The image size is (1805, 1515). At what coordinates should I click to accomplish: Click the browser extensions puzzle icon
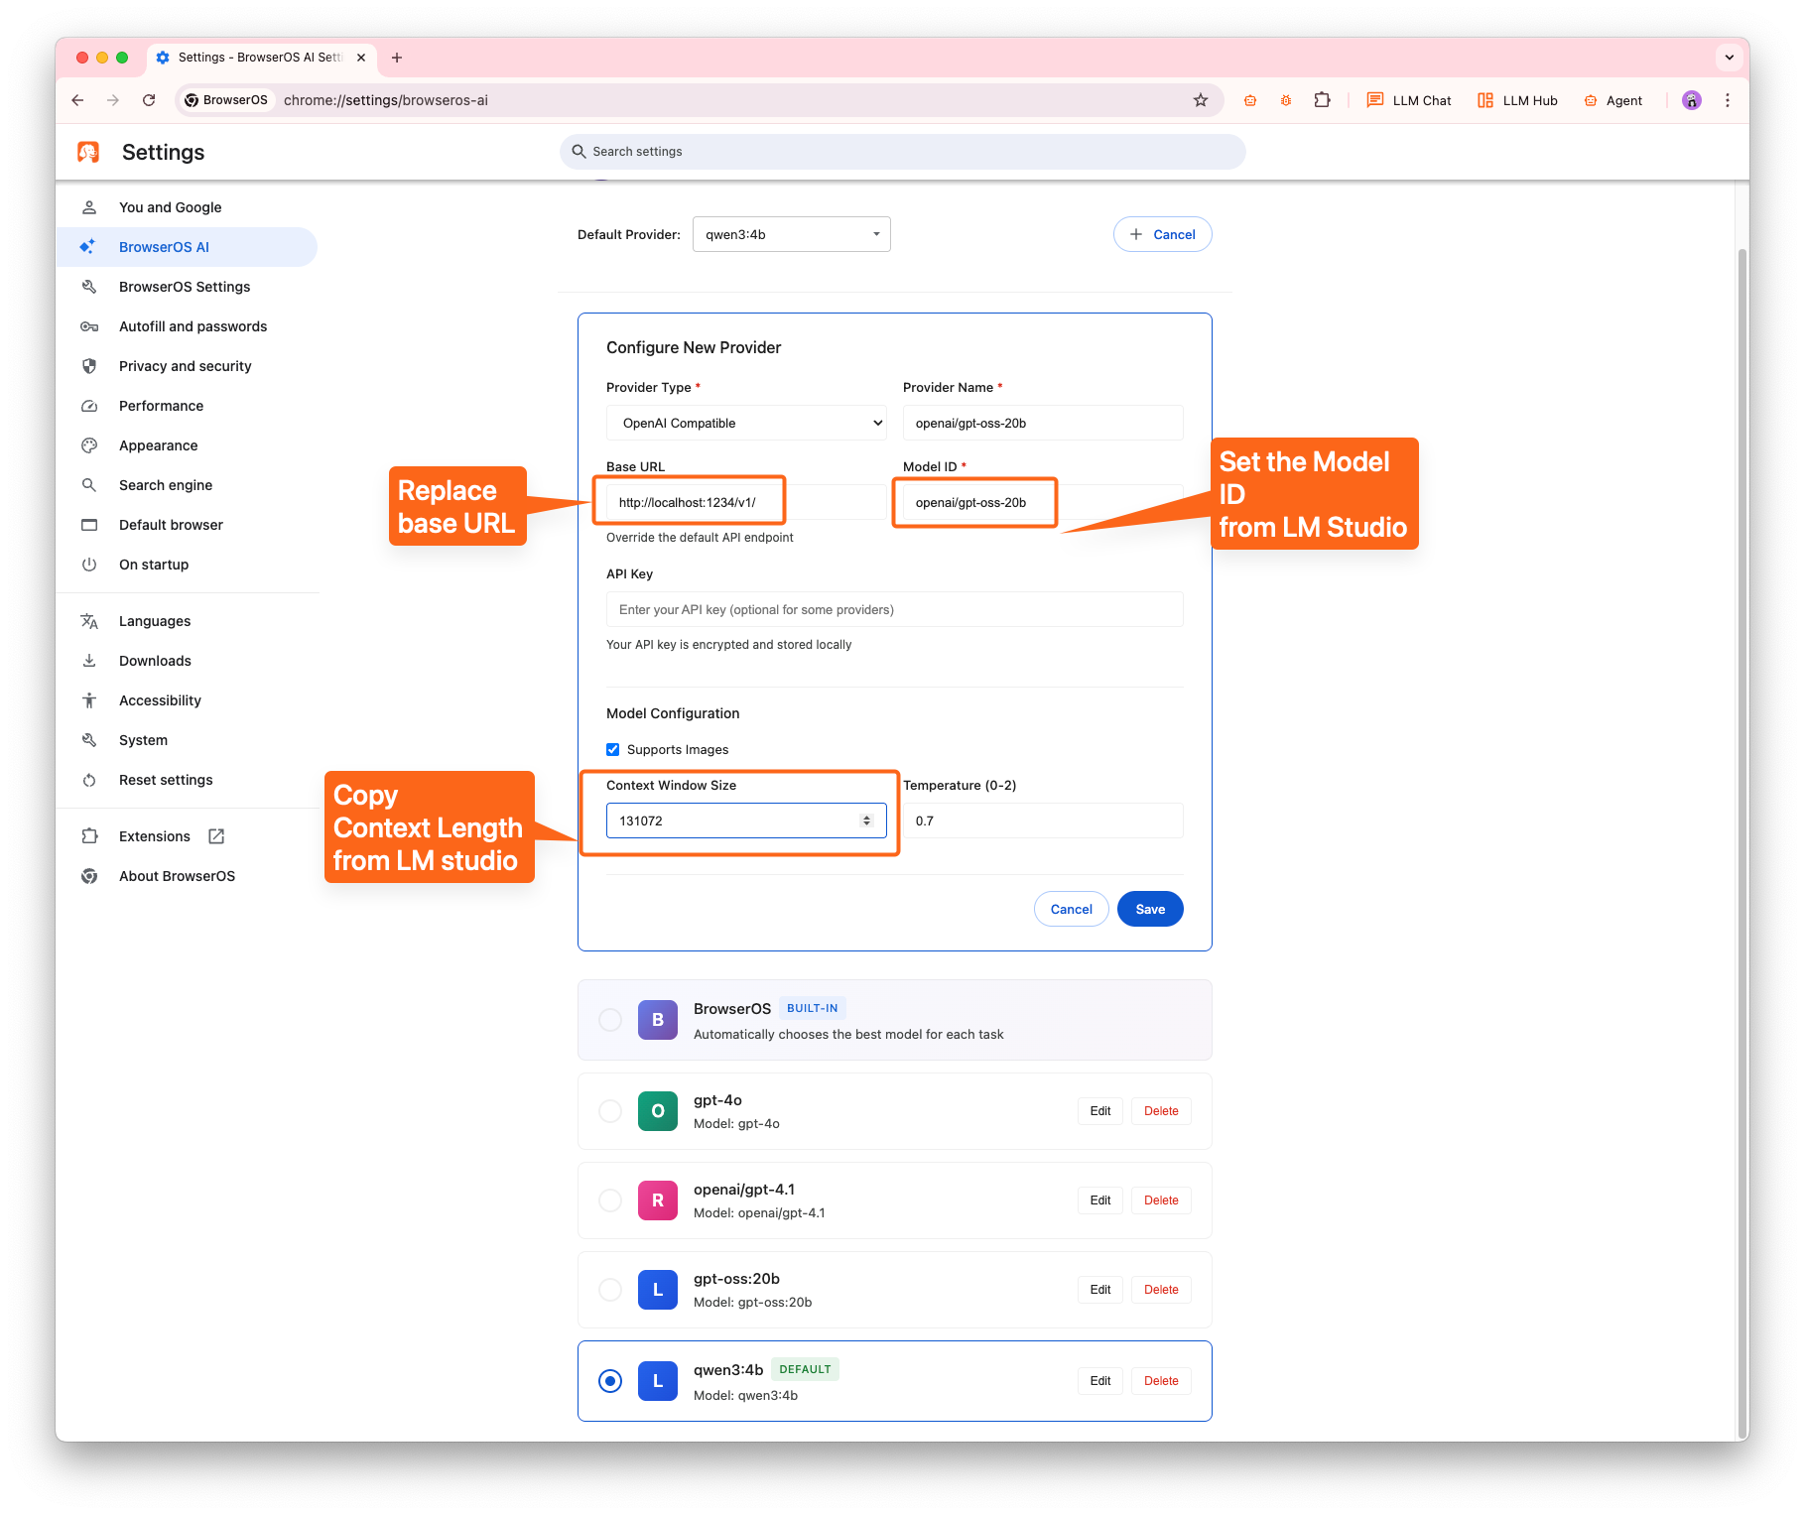tap(1323, 100)
